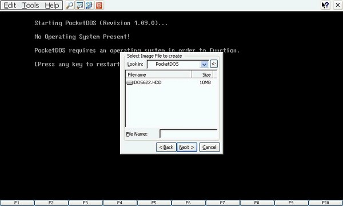Click the blue rotate screen icon
Screen dimensions: 343x206
[89, 5]
